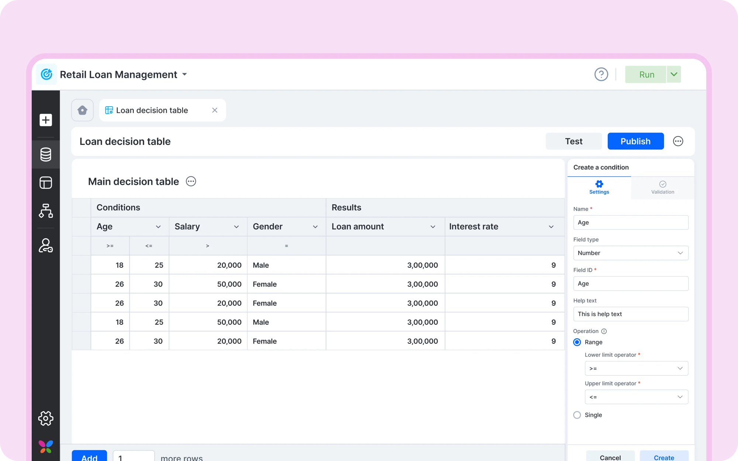Expand the Salary column dropdown
This screenshot has height=461, width=738.
(237, 227)
